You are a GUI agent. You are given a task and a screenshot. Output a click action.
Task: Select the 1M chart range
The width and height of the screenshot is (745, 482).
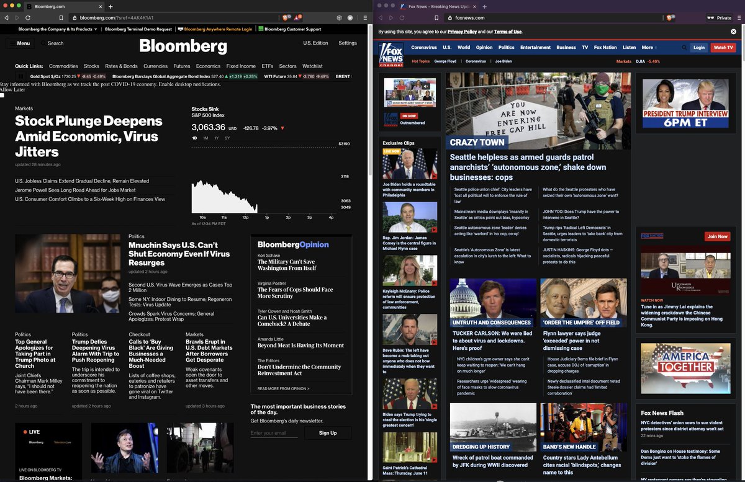coord(205,138)
